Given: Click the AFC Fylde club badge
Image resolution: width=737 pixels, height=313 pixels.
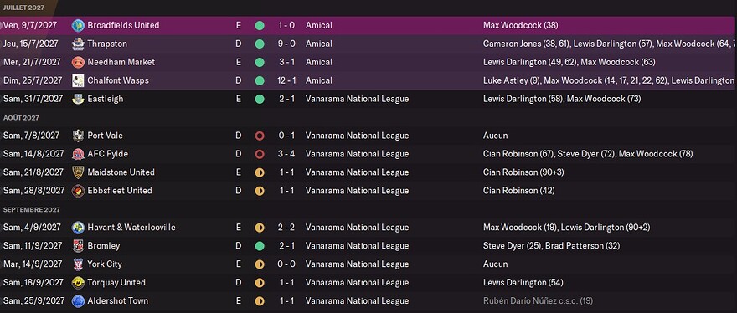Looking at the screenshot, I should 78,154.
